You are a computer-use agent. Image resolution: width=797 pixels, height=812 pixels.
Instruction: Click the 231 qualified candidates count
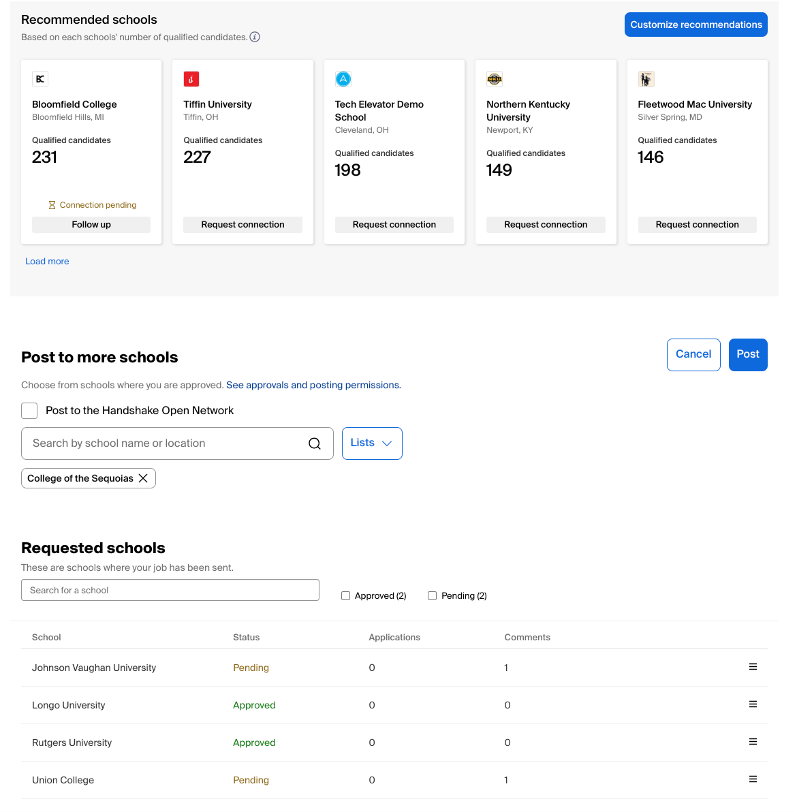(x=44, y=157)
